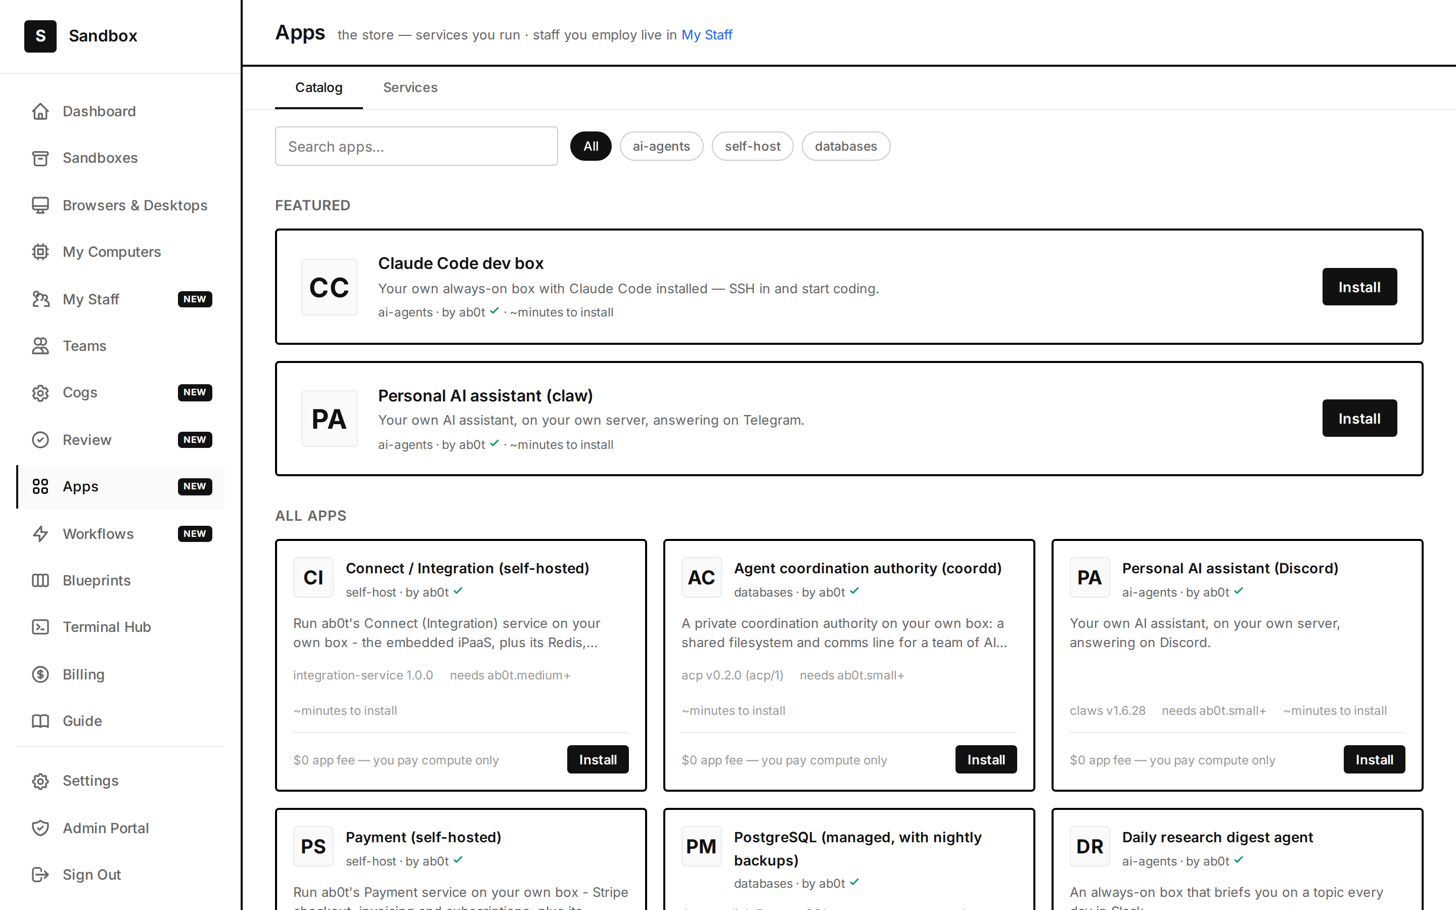1456x910 pixels.
Task: Open the My Staff link in header
Action: [706, 35]
